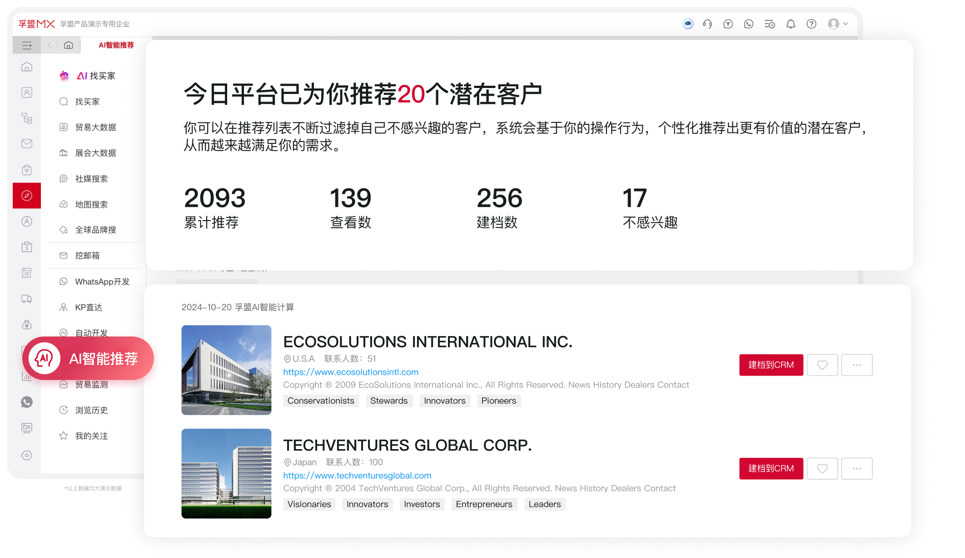
Task: Open the WhatsApp icon in the top bar
Action: click(x=749, y=24)
